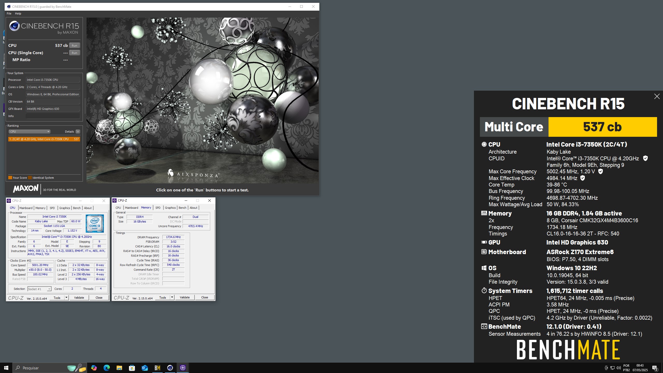Click the search highlights baking image

pos(76,368)
